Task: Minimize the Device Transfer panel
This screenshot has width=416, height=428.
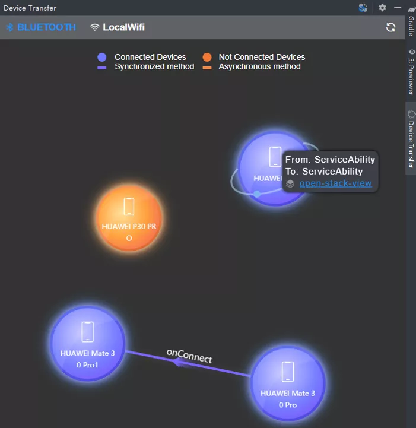Action: click(x=398, y=8)
